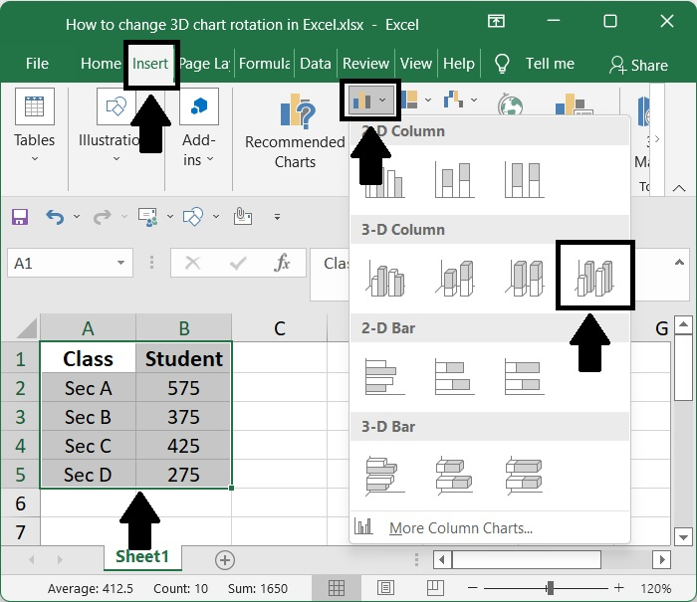
Task: Expand the Hierarchy chart dropdown arrow
Action: click(x=428, y=100)
